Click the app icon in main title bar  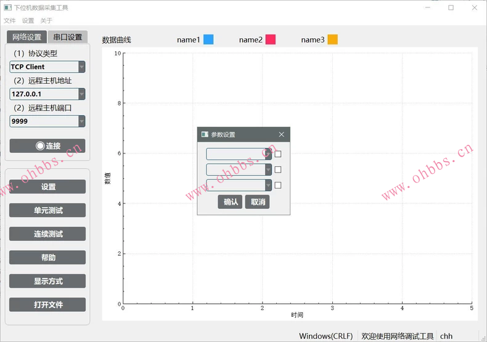8,7
